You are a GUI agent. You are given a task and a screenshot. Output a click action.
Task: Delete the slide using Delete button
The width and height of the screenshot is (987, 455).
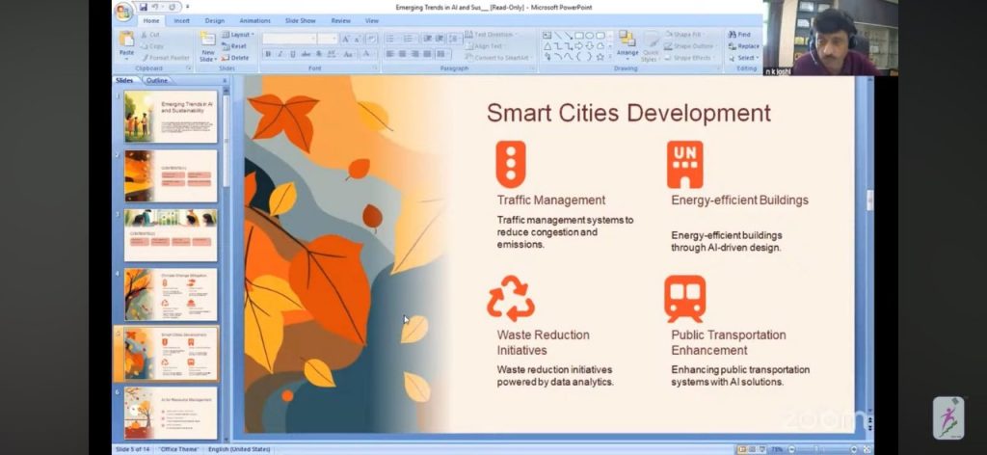(236, 58)
